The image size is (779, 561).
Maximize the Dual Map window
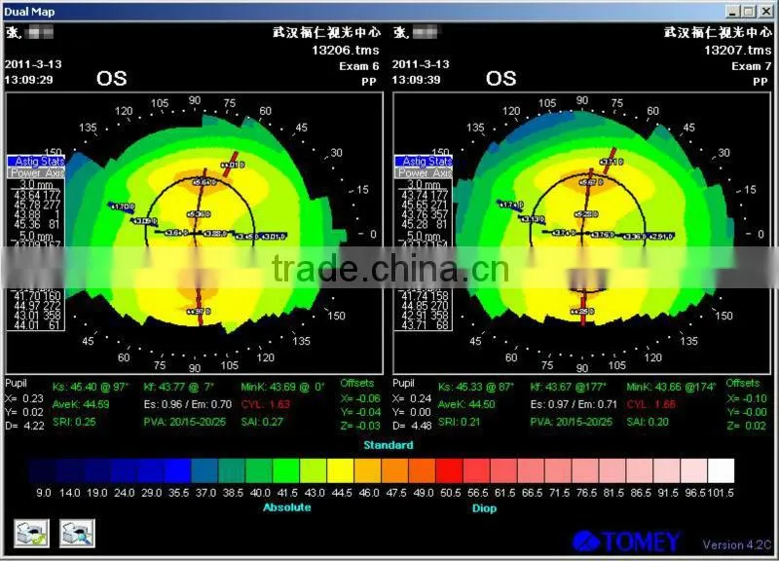click(749, 11)
